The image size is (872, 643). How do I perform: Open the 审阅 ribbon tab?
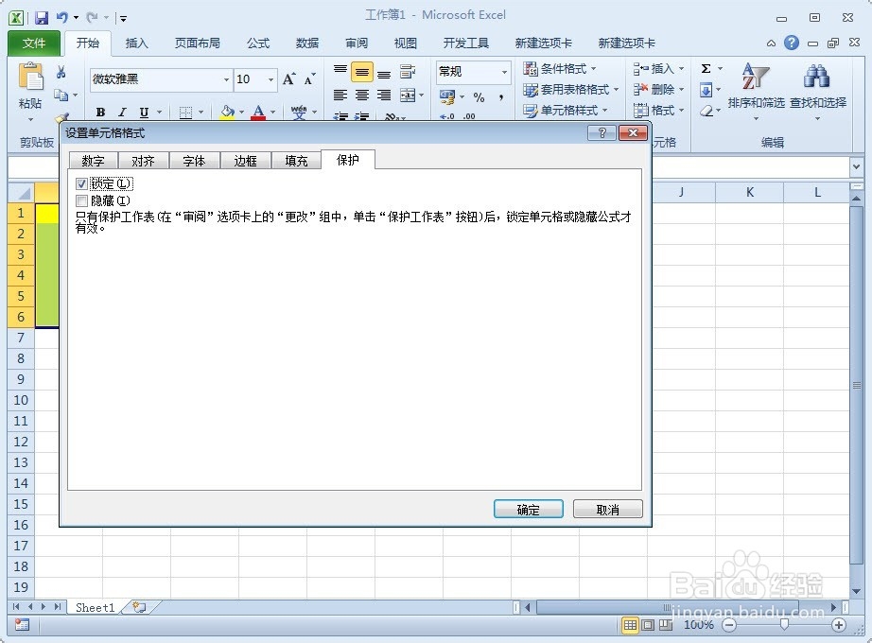[x=356, y=43]
